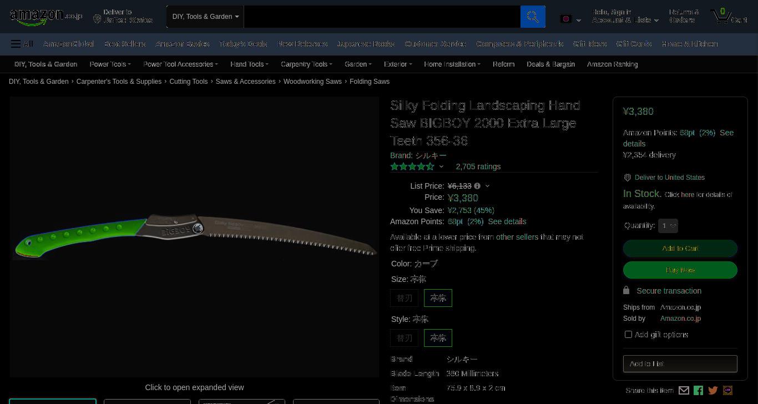Click the star rating icons
The height and width of the screenshot is (404, 758).
412,166
